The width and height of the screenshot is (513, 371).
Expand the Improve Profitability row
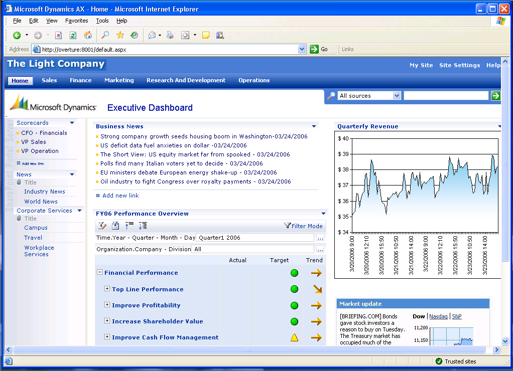coord(107,305)
